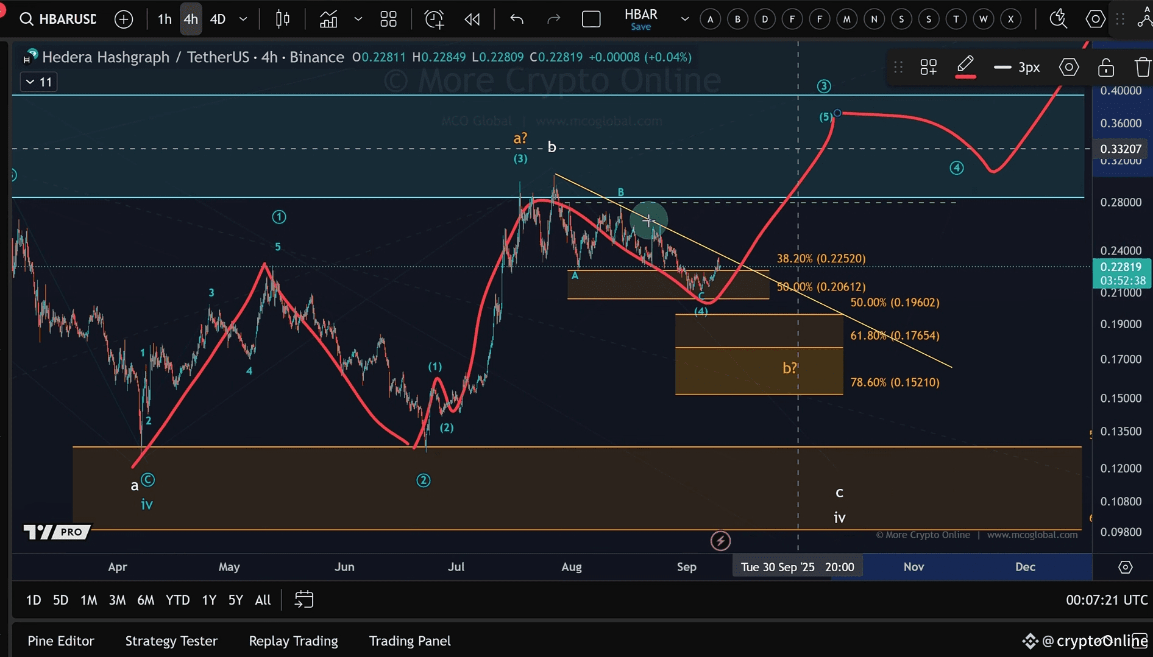The width and height of the screenshot is (1153, 657).
Task: Set chart range to YTD
Action: coord(178,600)
